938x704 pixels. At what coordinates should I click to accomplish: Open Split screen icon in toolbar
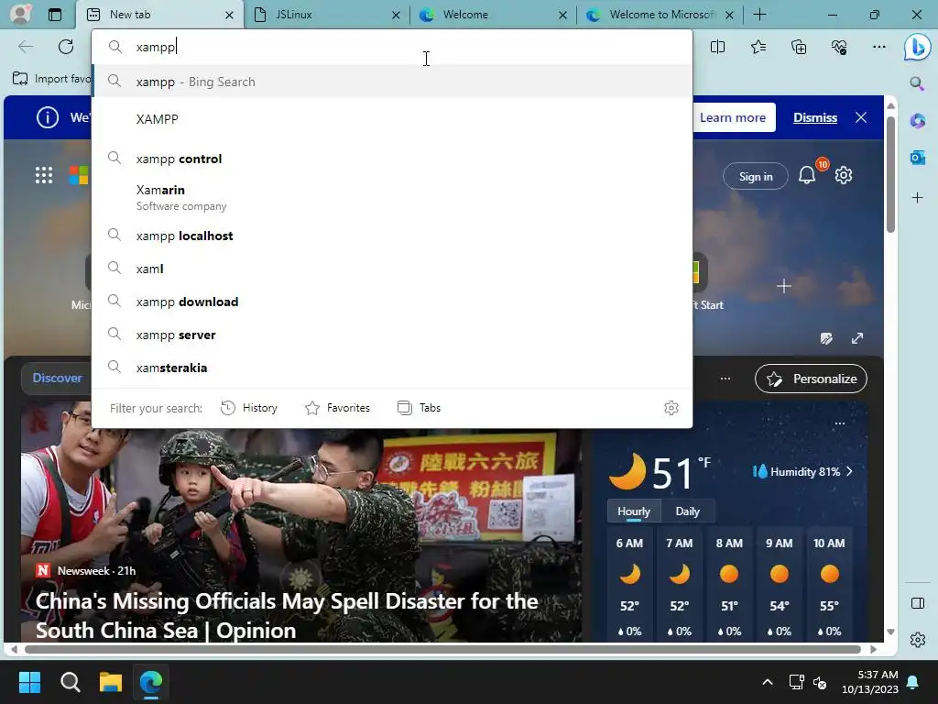(x=717, y=47)
